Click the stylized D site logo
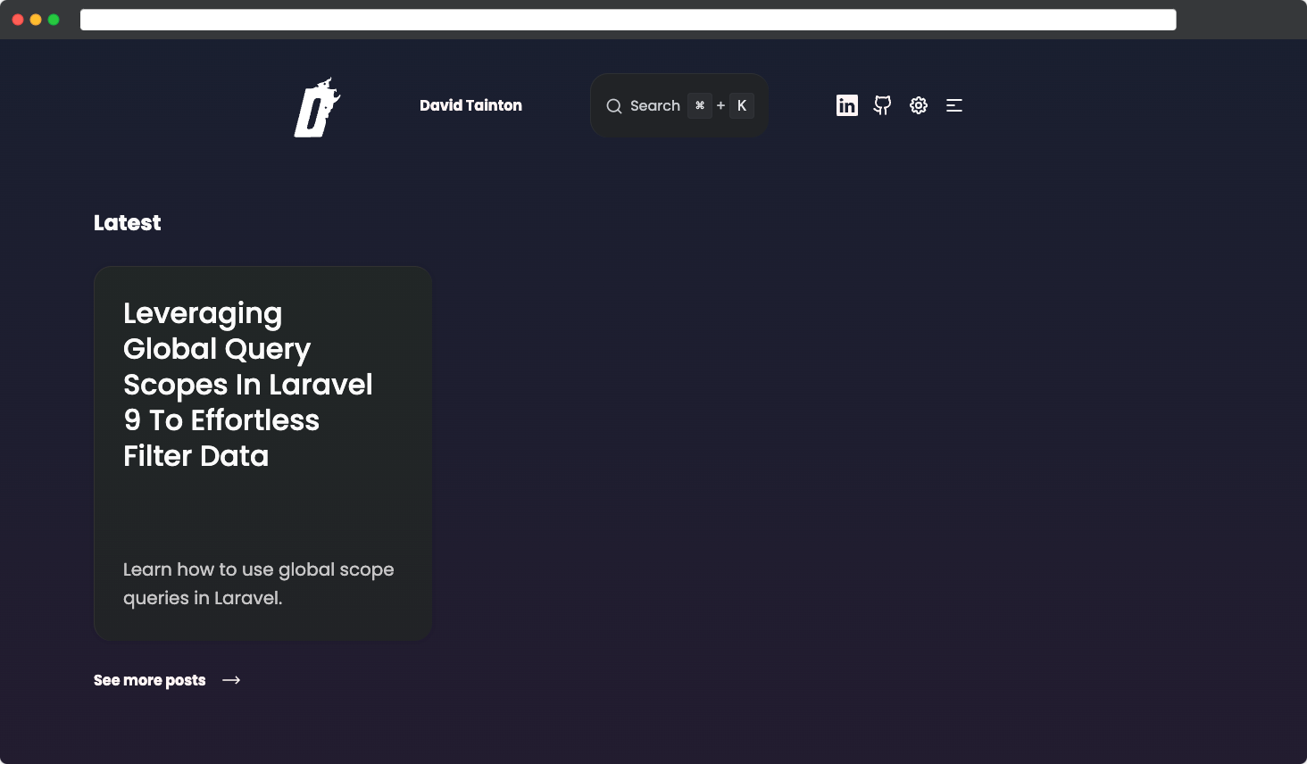This screenshot has height=764, width=1307. 317,107
